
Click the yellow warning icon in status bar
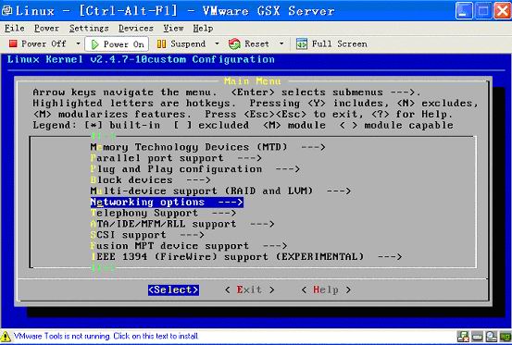pos(6,336)
